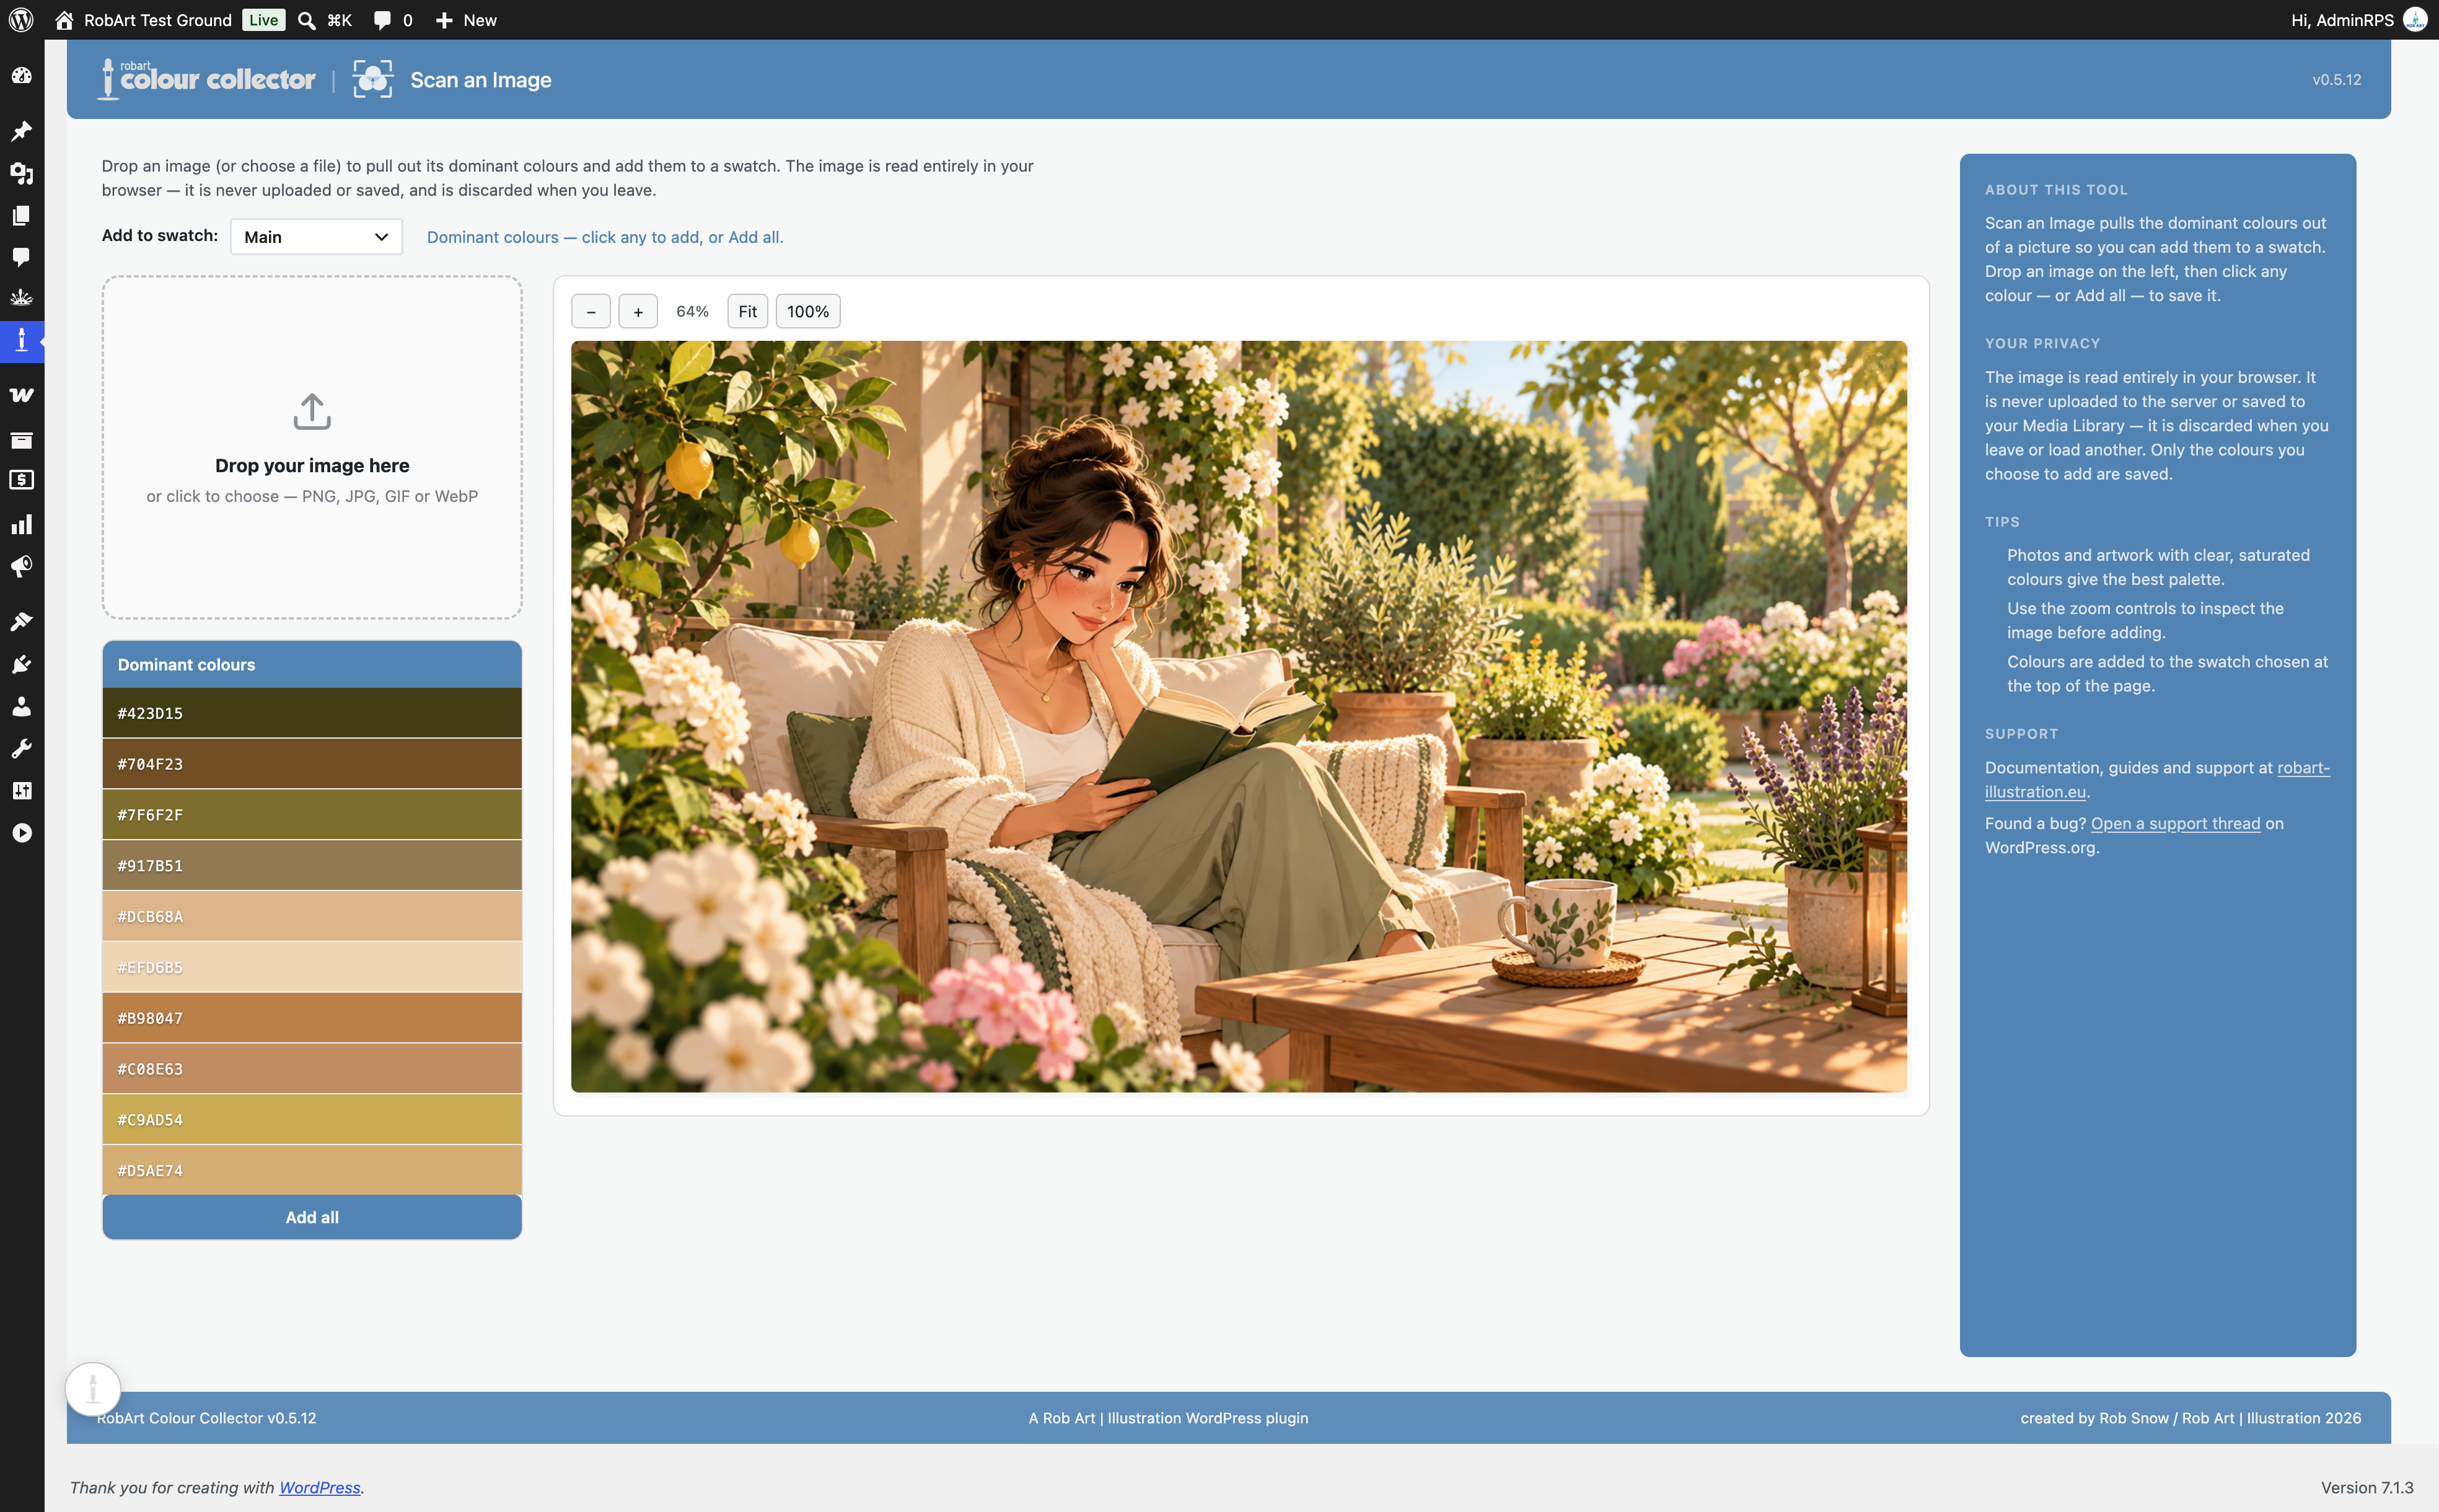This screenshot has height=1512, width=2439.
Task: Open Marketing megaphone sidebar icon
Action: coord(21,567)
